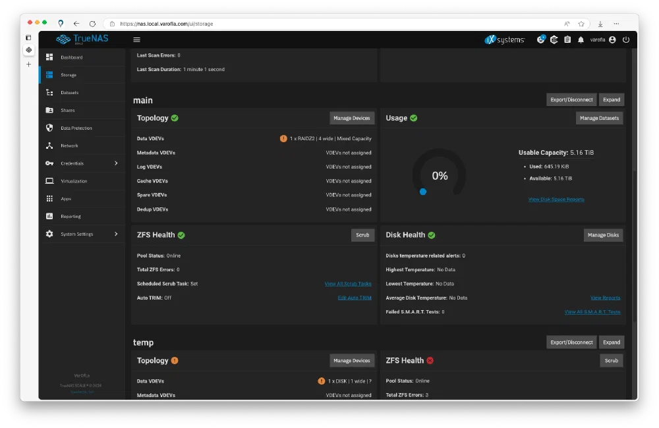This screenshot has width=659, height=428.
Task: Click the iXsystems logo
Action: pyautogui.click(x=505, y=40)
